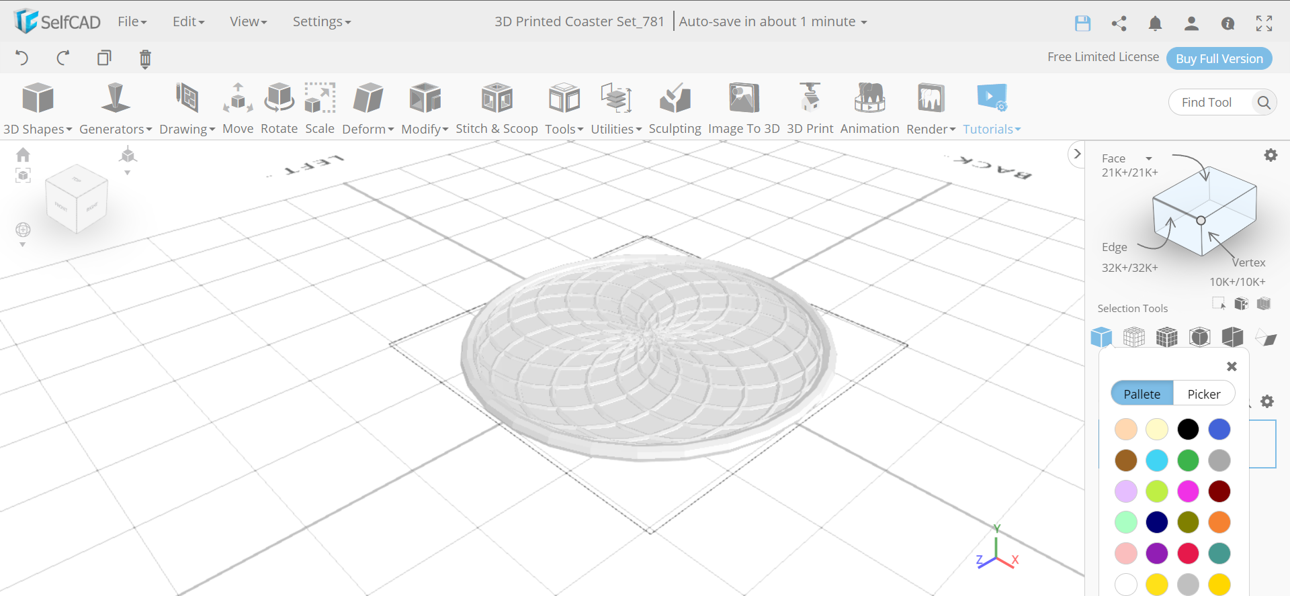Select Edge selection mode
Viewport: 1290px width, 596px height.
[x=1114, y=247]
